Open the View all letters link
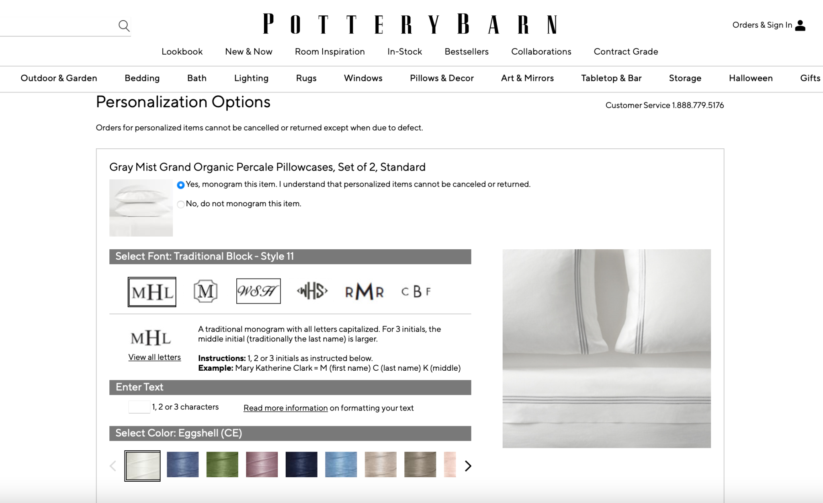Image resolution: width=823 pixels, height=503 pixels. [155, 357]
